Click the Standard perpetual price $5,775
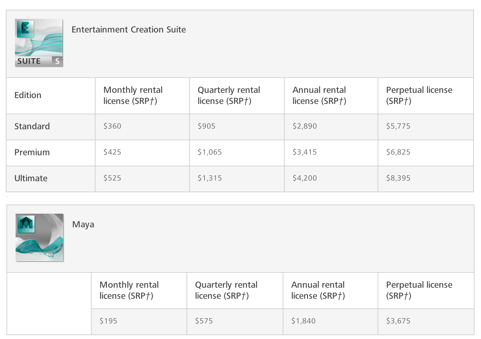The height and width of the screenshot is (339, 481). click(398, 126)
